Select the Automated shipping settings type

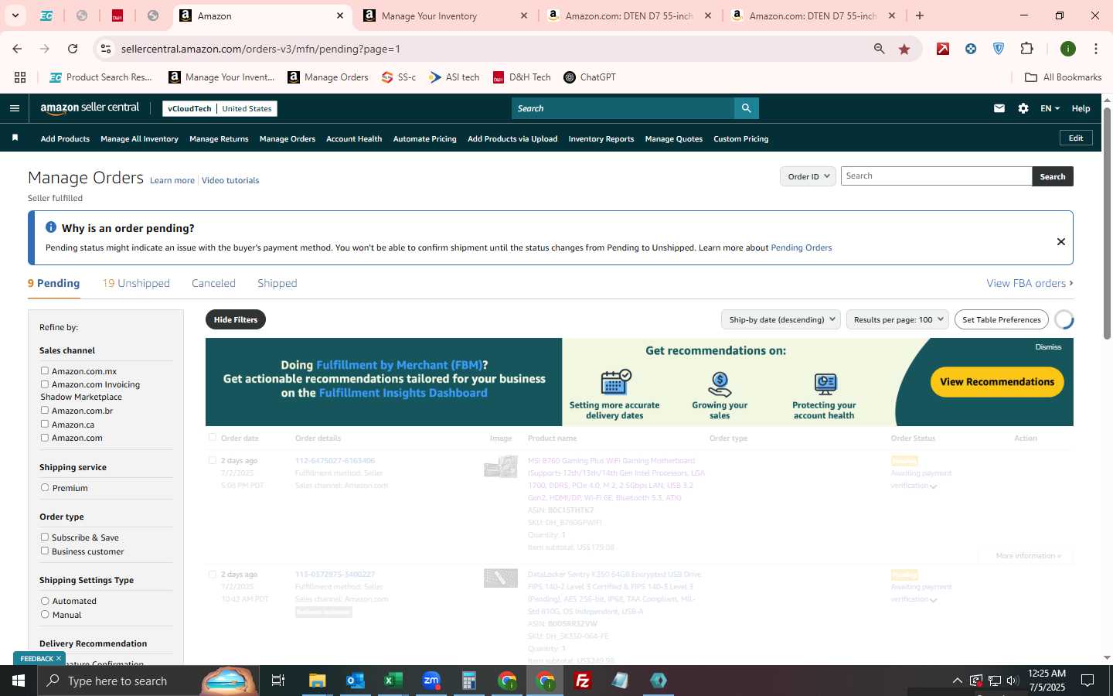pyautogui.click(x=45, y=601)
